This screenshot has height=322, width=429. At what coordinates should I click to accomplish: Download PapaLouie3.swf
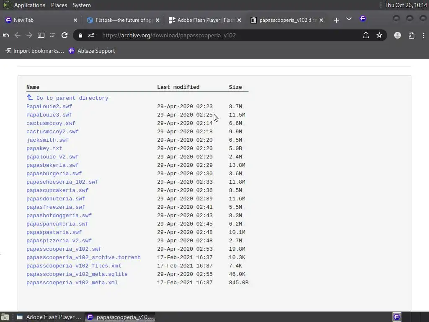pyautogui.click(x=49, y=115)
